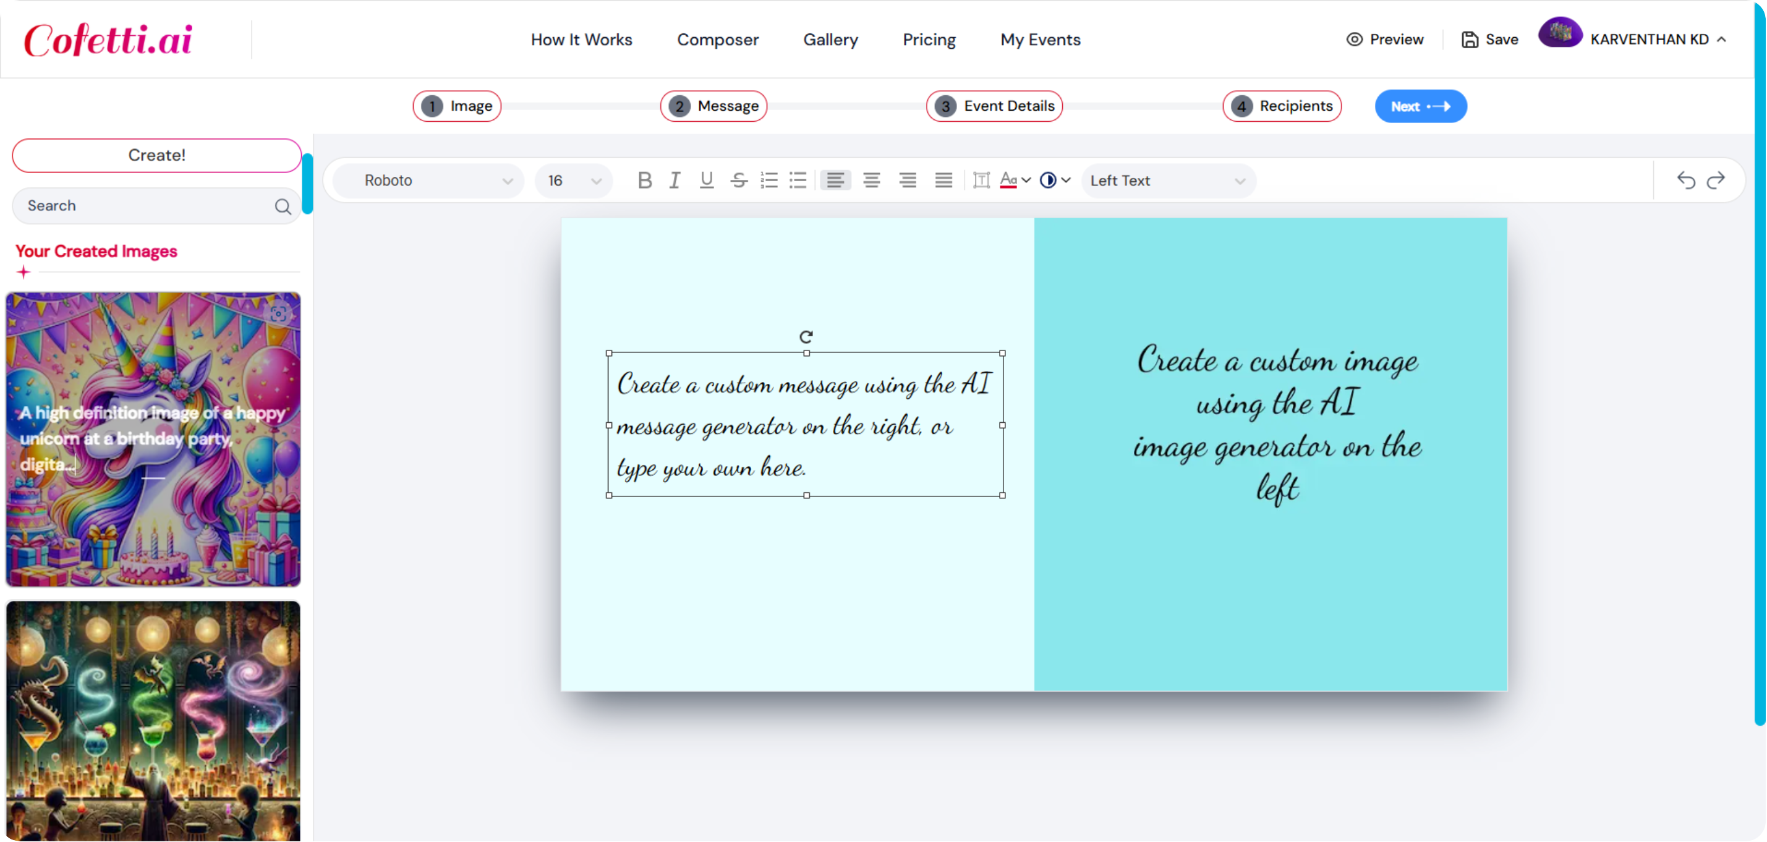Click the undo arrow icon
Viewport: 1767px width, 842px height.
[1686, 181]
